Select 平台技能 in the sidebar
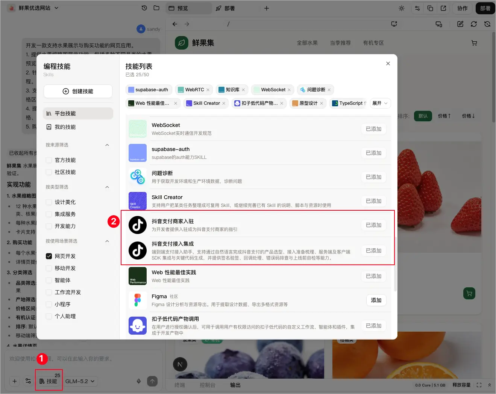Viewport: 496px width, 394px height. (78, 113)
